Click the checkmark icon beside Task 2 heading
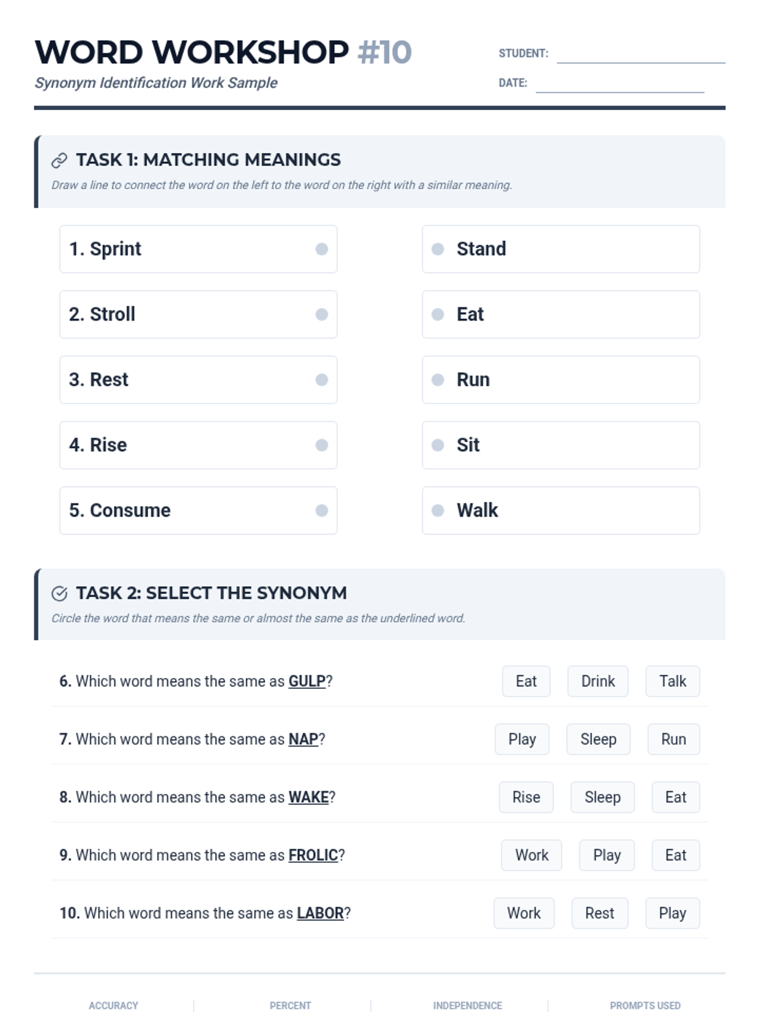The height and width of the screenshot is (1012, 759). pos(59,593)
